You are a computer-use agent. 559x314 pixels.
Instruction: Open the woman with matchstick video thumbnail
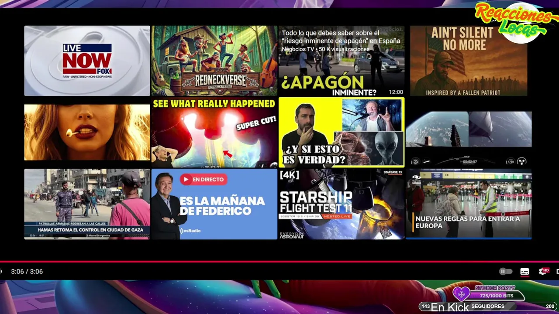(87, 132)
